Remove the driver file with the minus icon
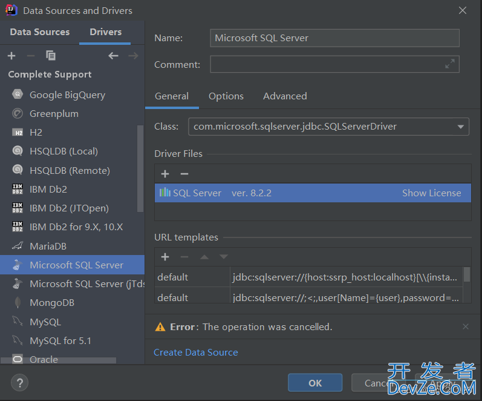482x401 pixels. click(x=184, y=174)
